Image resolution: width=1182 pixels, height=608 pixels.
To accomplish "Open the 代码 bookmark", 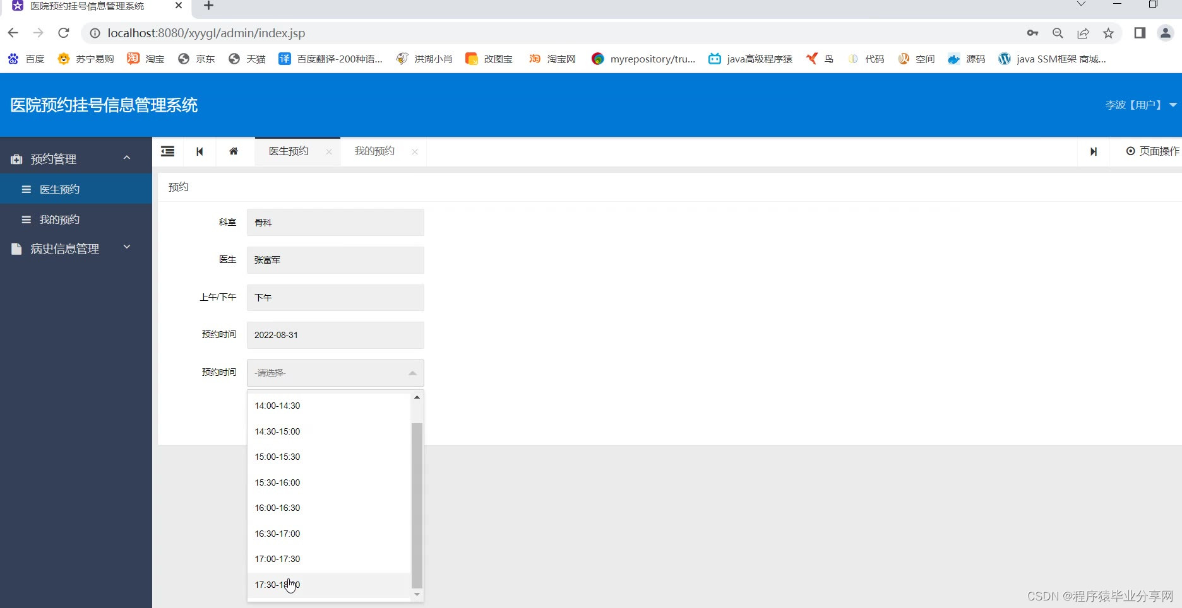I will point(866,59).
